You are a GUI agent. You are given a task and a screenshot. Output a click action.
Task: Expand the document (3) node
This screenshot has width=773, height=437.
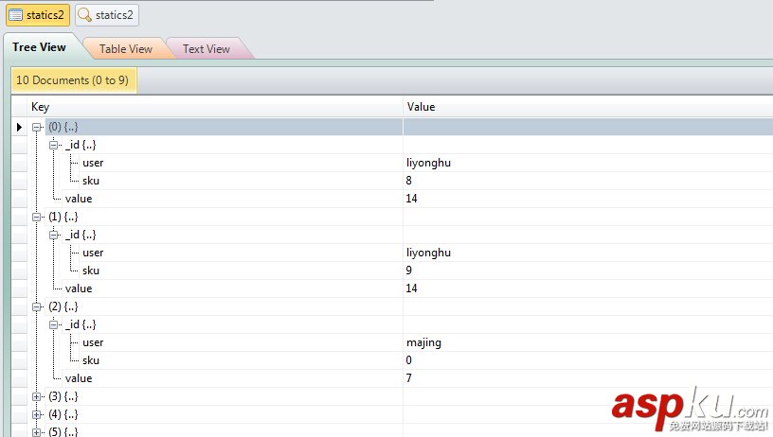[x=37, y=396]
